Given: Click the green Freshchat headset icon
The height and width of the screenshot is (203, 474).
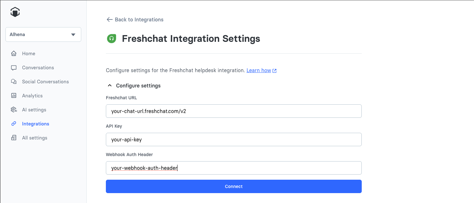Looking at the screenshot, I should [x=111, y=39].
